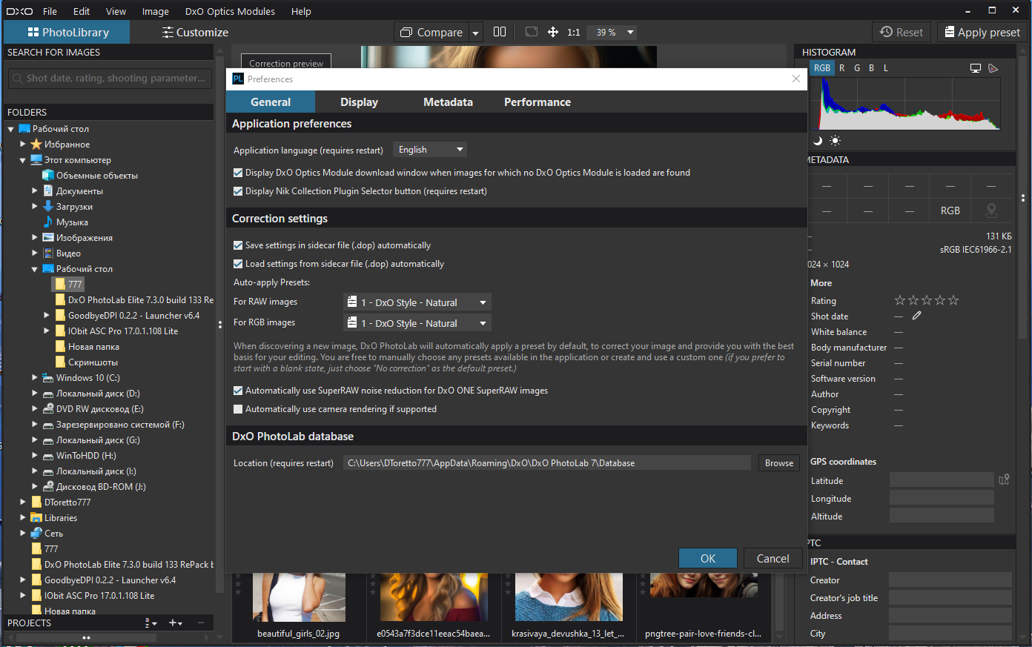Click the GPS pin icon in metadata grid
Screen dimensions: 1032x647
pyautogui.click(x=991, y=210)
